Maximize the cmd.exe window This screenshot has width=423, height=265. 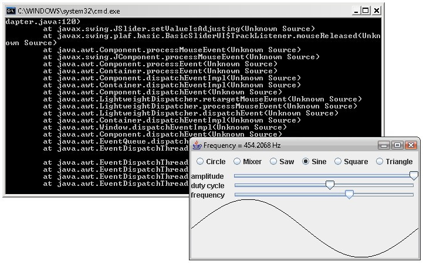(366, 11)
